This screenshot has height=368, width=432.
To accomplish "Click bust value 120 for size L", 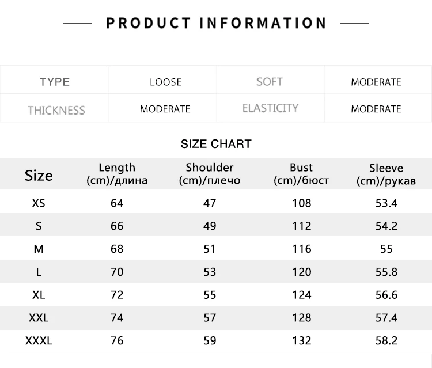I will [302, 272].
